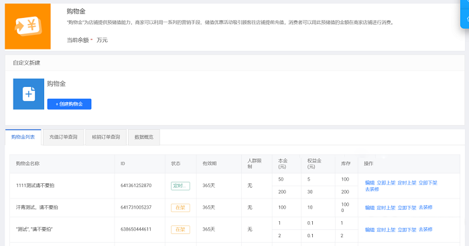Click the orange 购物金 yen card icon

pos(28,26)
